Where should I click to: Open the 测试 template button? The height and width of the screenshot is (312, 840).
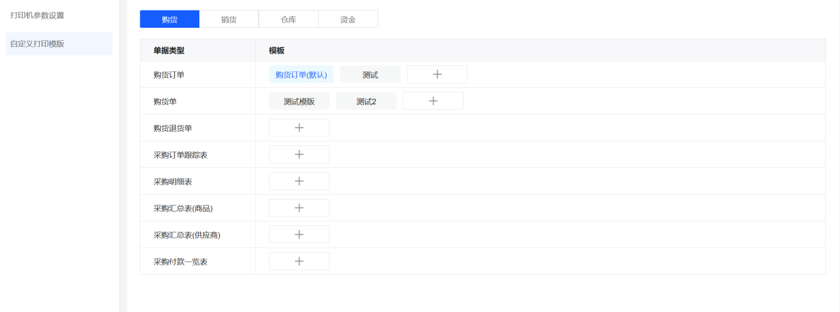[370, 75]
